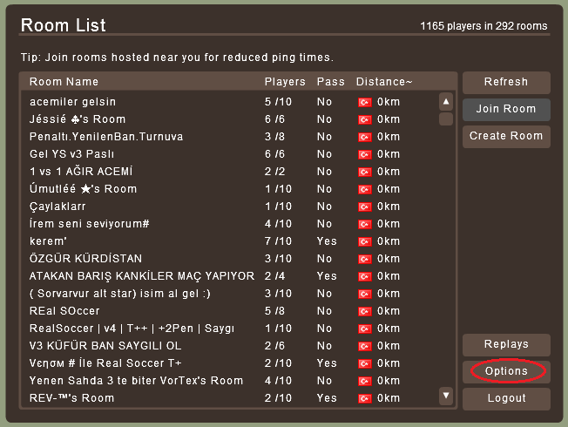The height and width of the screenshot is (427, 568).
Task: Click the flag icon for 1 vs 1 AĞIR ACEMİ
Action: 365,172
